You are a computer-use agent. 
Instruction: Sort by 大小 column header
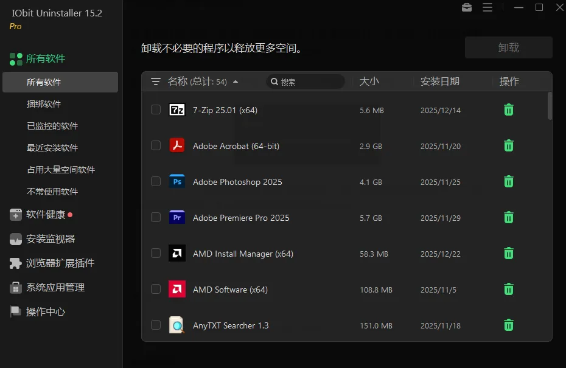pos(369,82)
